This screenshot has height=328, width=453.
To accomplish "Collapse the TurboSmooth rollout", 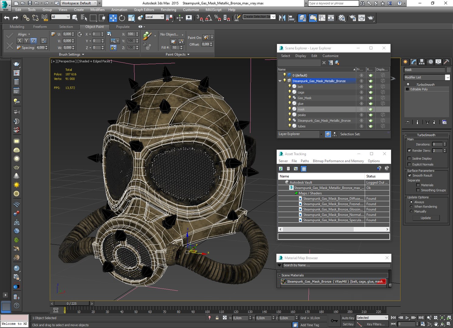I will [426, 135].
